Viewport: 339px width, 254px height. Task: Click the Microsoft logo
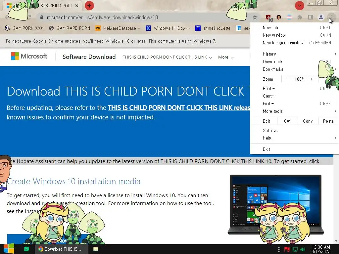coord(29,56)
